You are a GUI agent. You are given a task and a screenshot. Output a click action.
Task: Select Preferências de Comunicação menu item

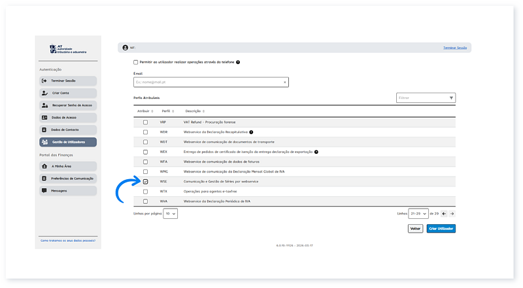[68, 178]
